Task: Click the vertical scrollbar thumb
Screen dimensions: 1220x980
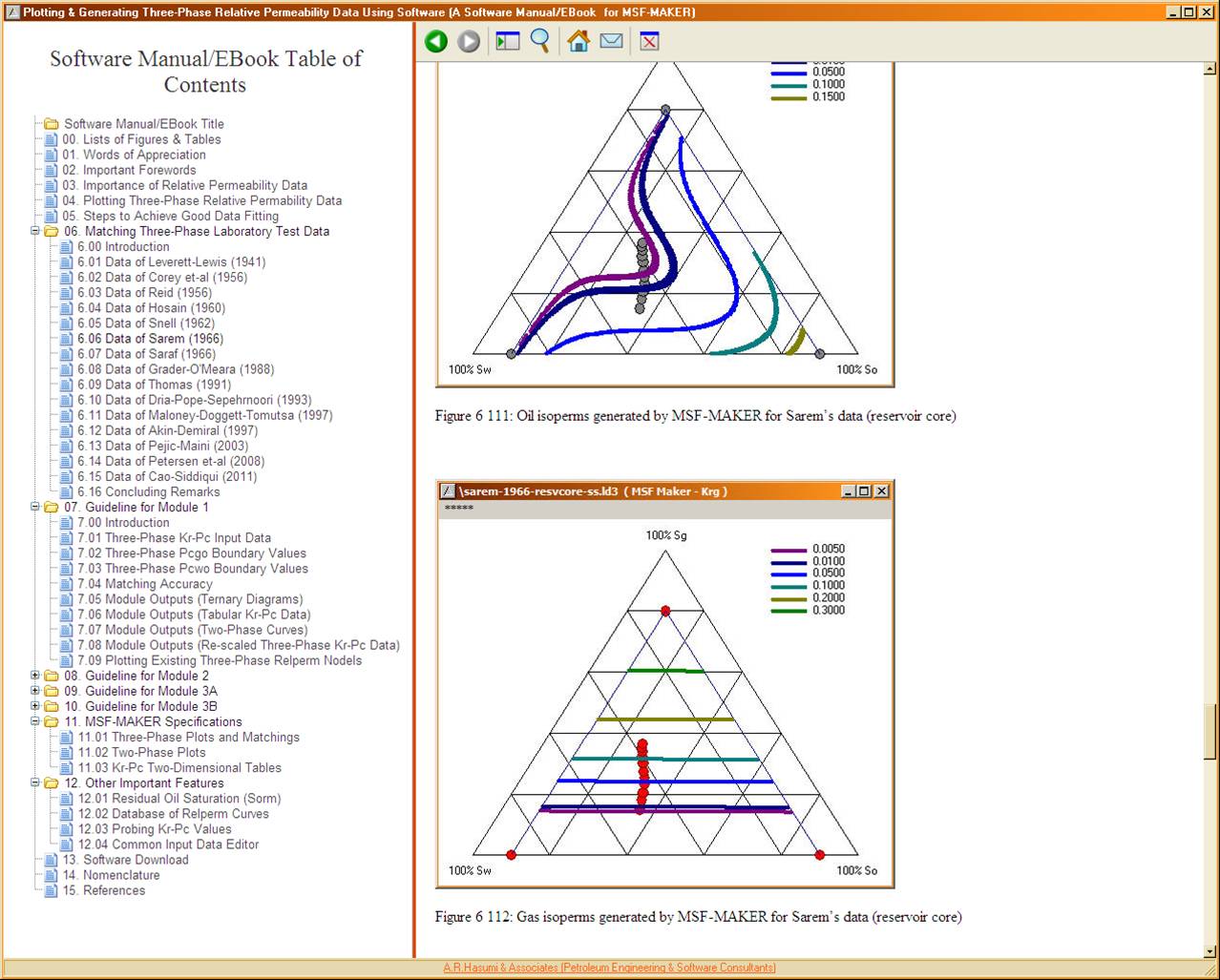Action: [1210, 730]
